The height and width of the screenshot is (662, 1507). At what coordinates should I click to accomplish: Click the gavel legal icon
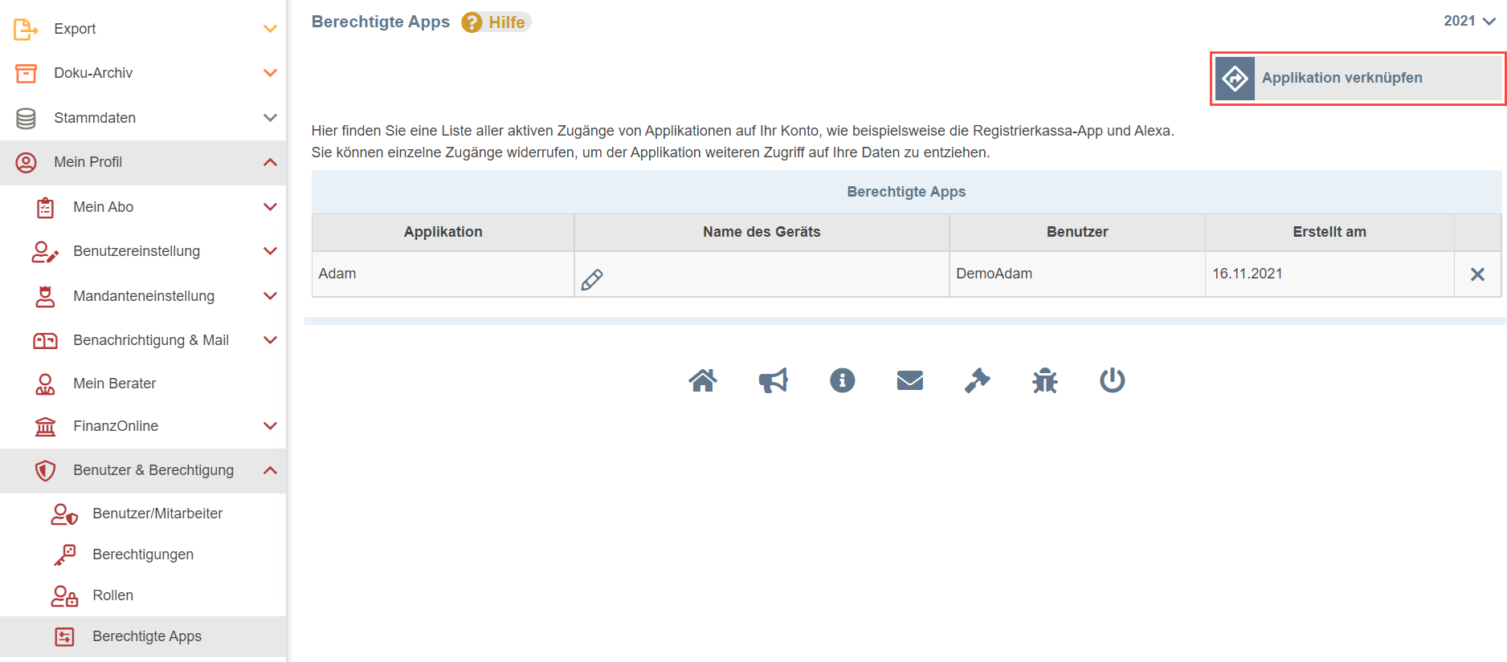(x=978, y=380)
